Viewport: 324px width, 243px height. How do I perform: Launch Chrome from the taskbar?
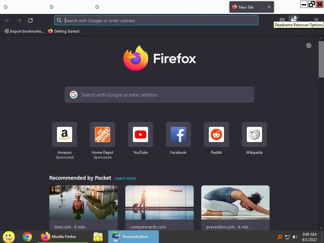[x=27, y=237]
